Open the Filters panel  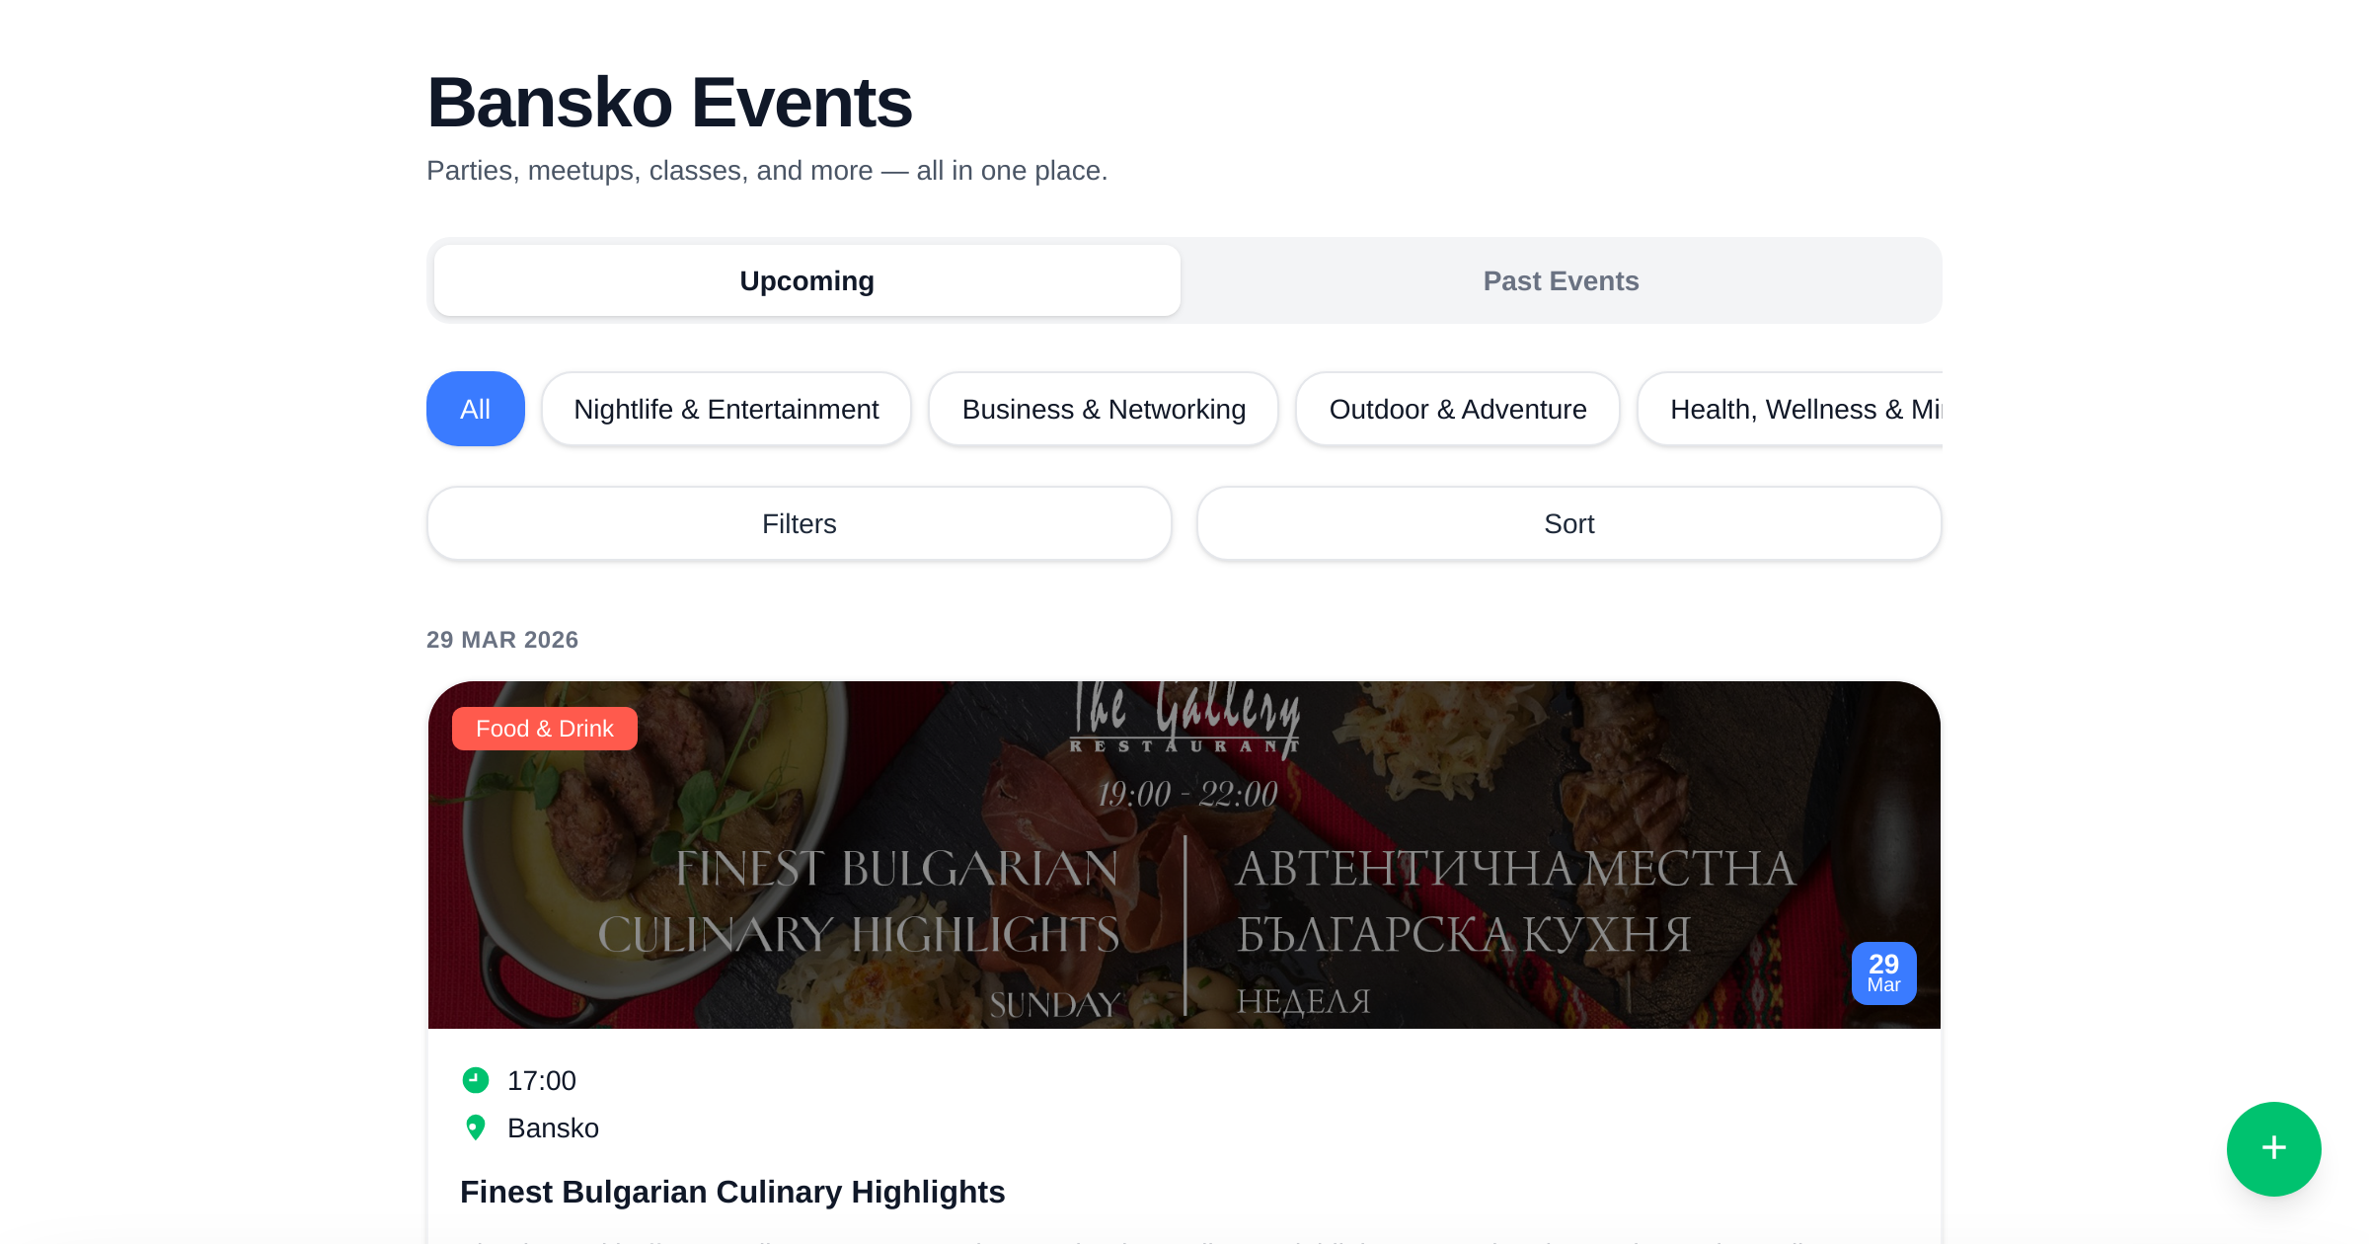tap(799, 523)
